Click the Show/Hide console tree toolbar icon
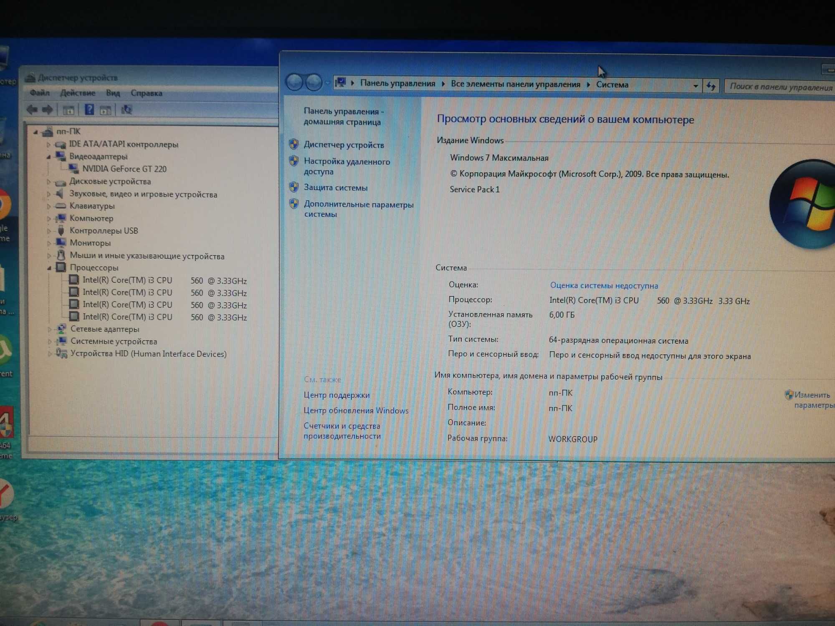This screenshot has height=626, width=835. pos(68,110)
